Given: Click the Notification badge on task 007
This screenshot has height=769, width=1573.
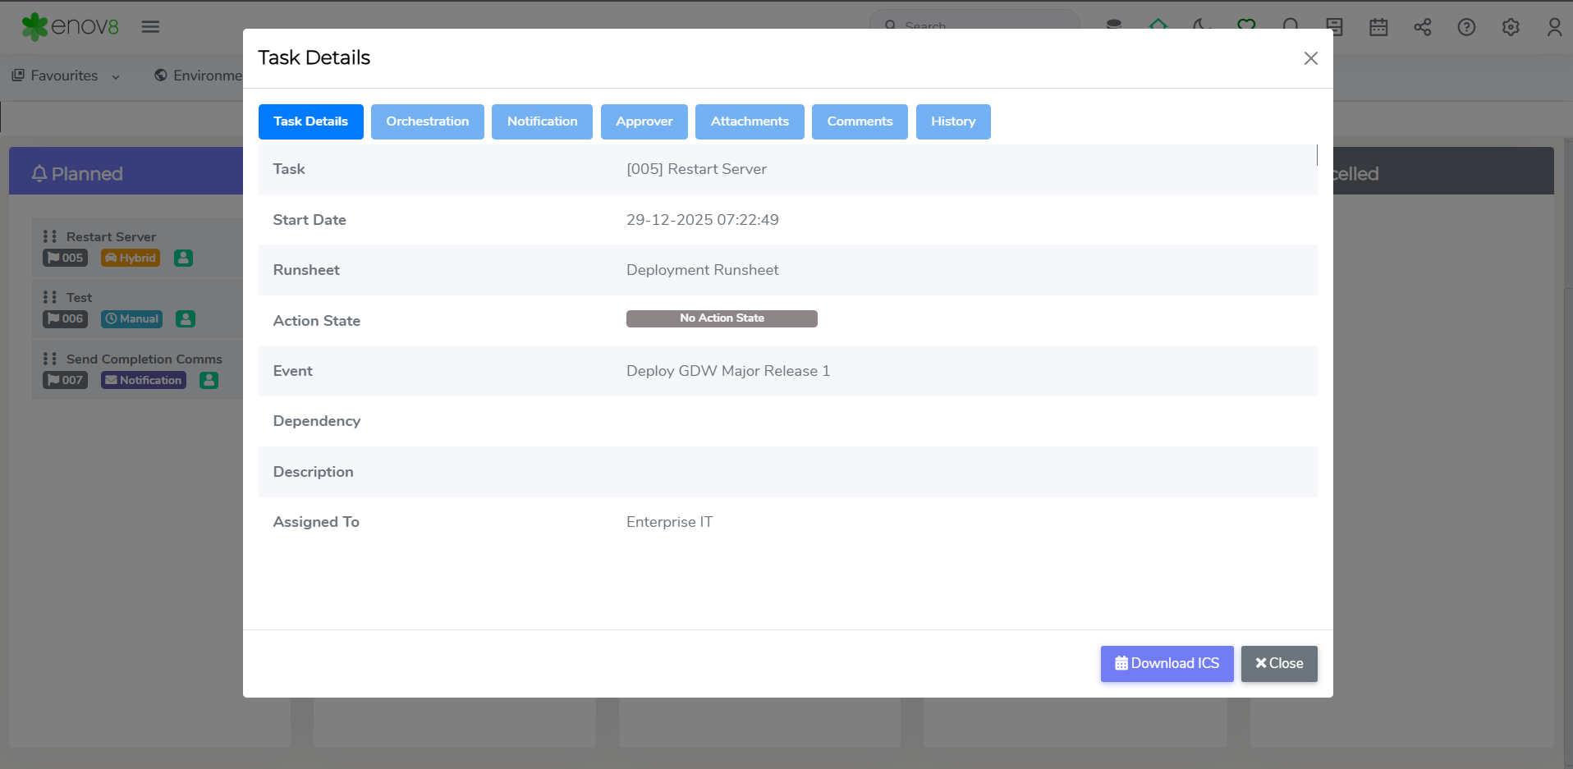Looking at the screenshot, I should [x=144, y=380].
